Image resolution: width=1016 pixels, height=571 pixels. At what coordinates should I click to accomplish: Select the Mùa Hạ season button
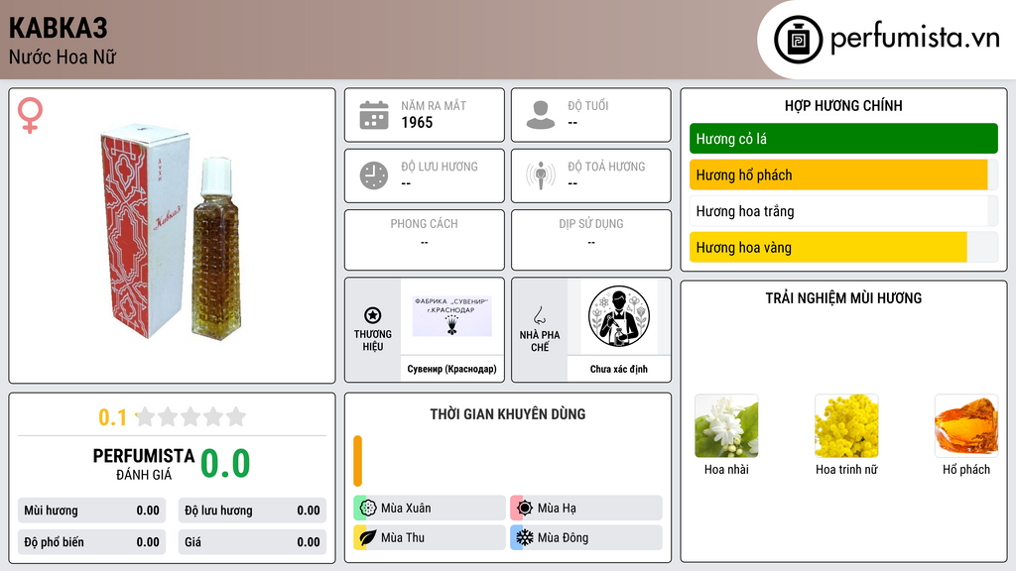pos(586,509)
